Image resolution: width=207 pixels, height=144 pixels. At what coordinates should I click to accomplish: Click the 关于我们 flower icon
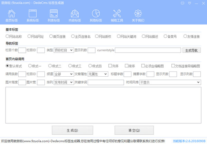pos(138,14)
